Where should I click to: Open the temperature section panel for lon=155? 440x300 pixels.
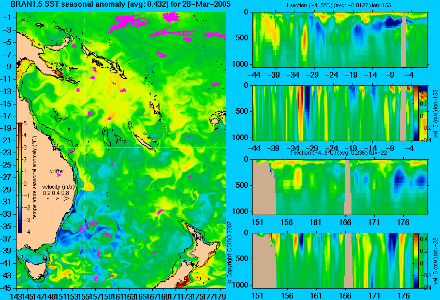coord(340,39)
